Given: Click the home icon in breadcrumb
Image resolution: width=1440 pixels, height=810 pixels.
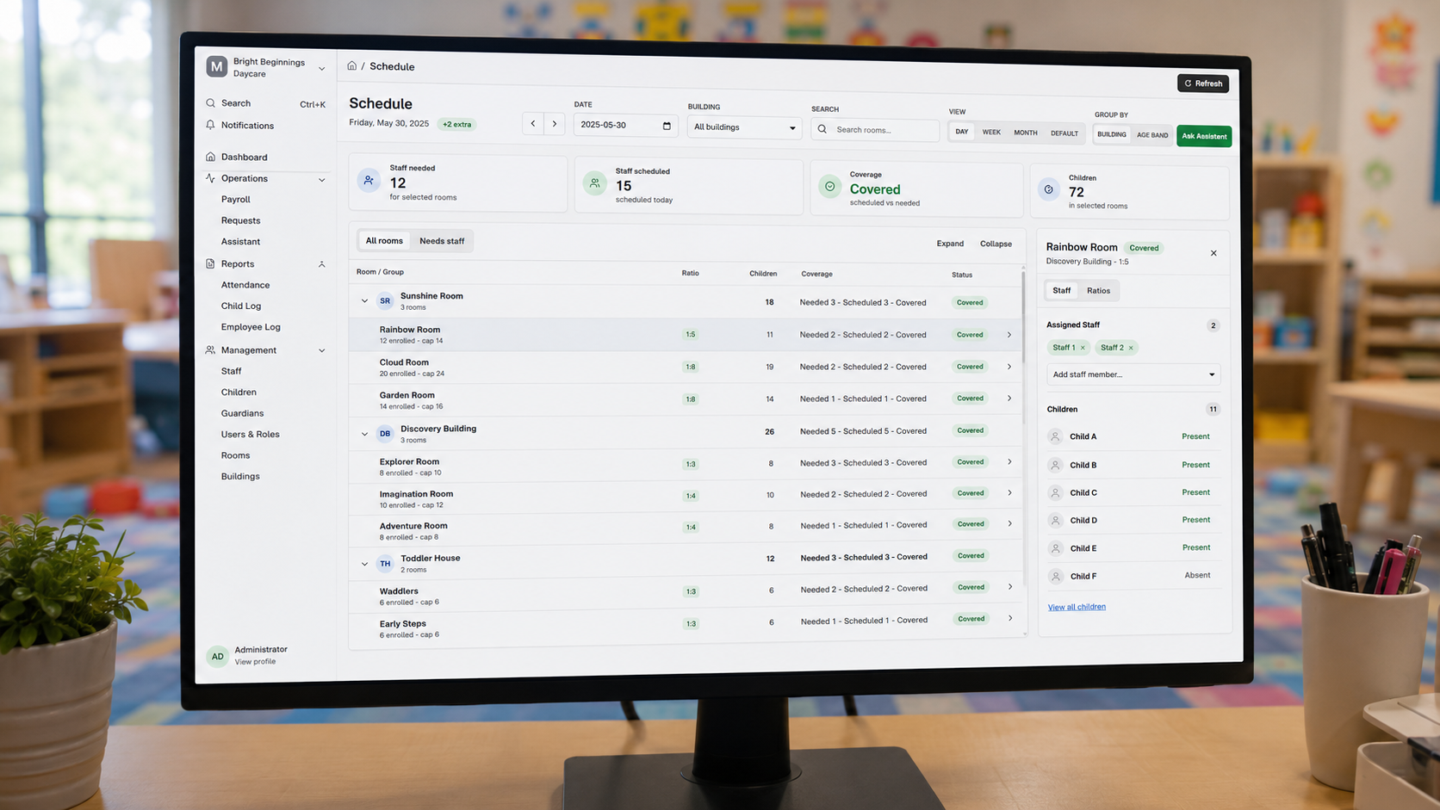Looking at the screenshot, I should [352, 65].
